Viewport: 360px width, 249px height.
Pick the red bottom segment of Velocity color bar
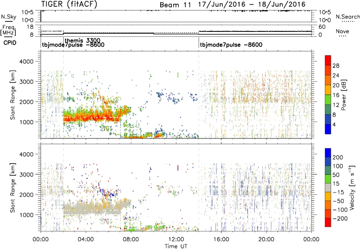(328, 222)
